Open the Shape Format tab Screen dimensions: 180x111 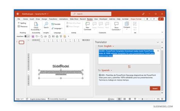click(x=136, y=19)
